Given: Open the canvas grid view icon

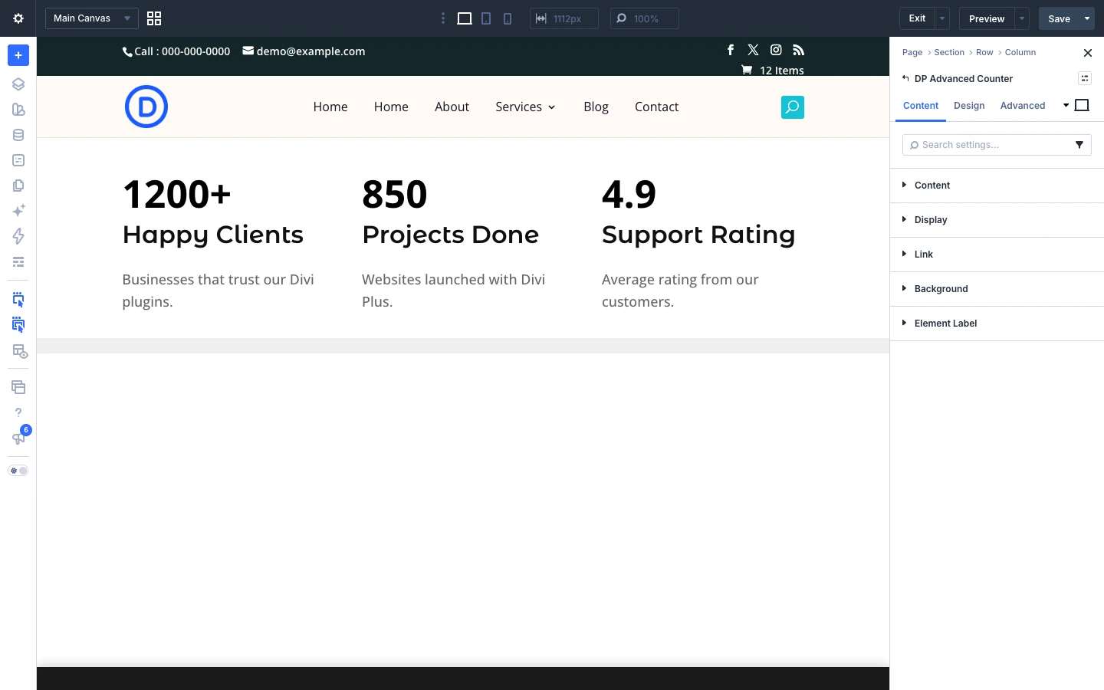Looking at the screenshot, I should click(154, 18).
